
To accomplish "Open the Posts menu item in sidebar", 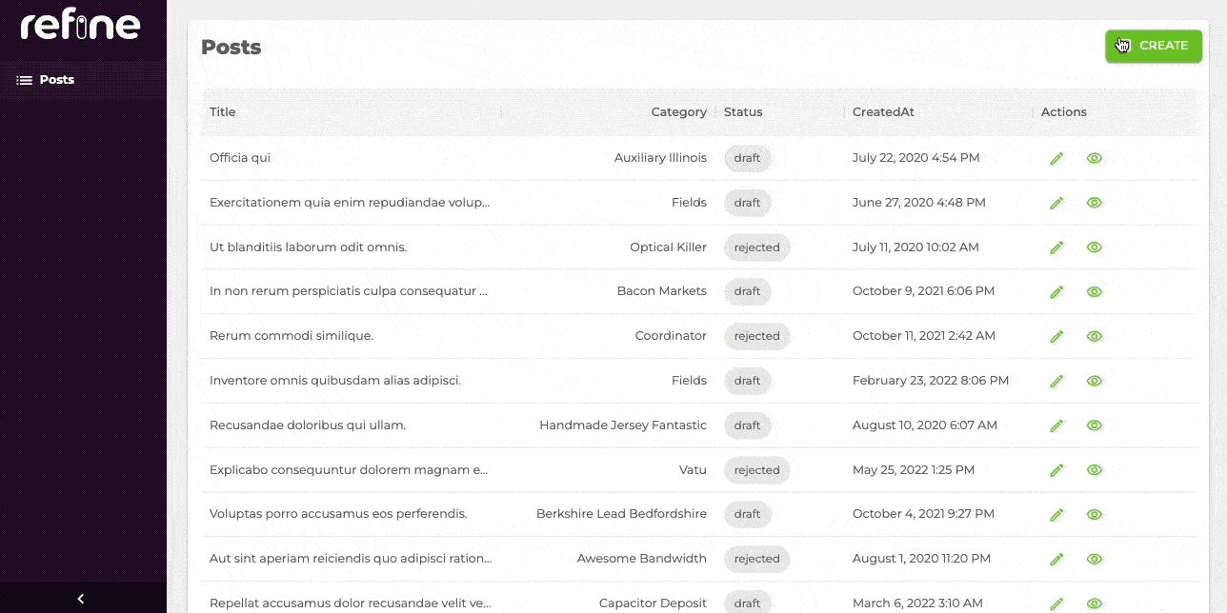I will coord(56,80).
